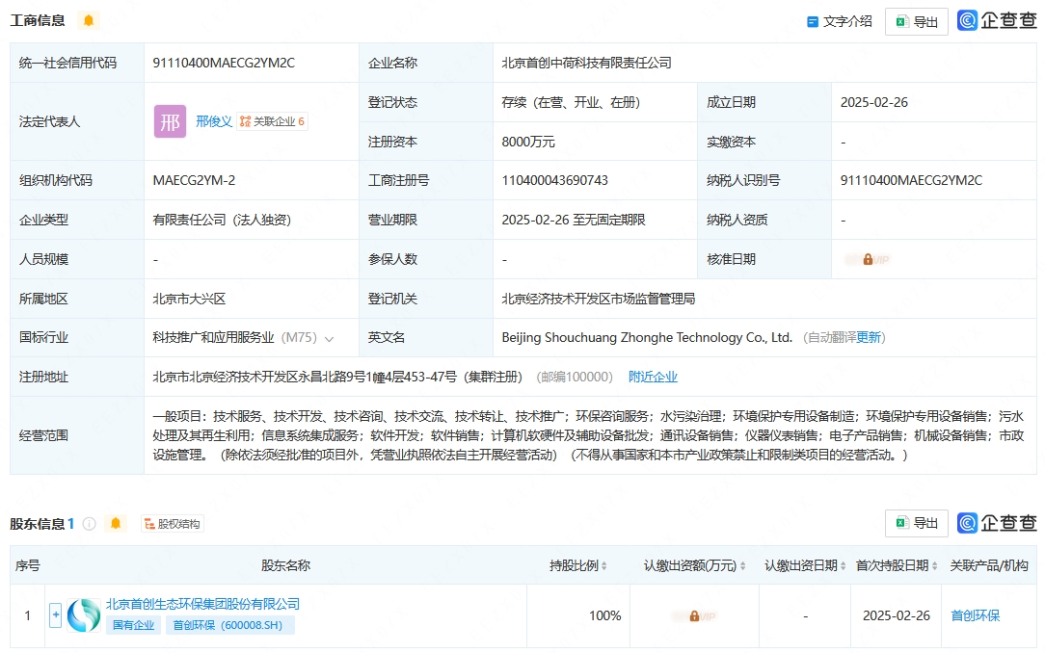Image resolution: width=1045 pixels, height=653 pixels.
Task: Select establishment date 2025-02-26 under 成立日期
Action: (874, 102)
